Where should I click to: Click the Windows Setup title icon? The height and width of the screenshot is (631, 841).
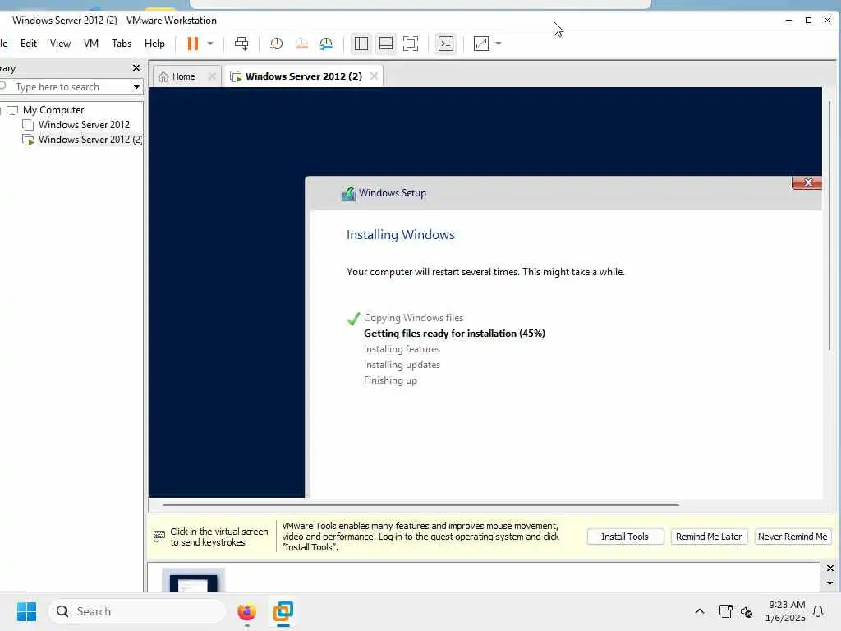(x=348, y=193)
